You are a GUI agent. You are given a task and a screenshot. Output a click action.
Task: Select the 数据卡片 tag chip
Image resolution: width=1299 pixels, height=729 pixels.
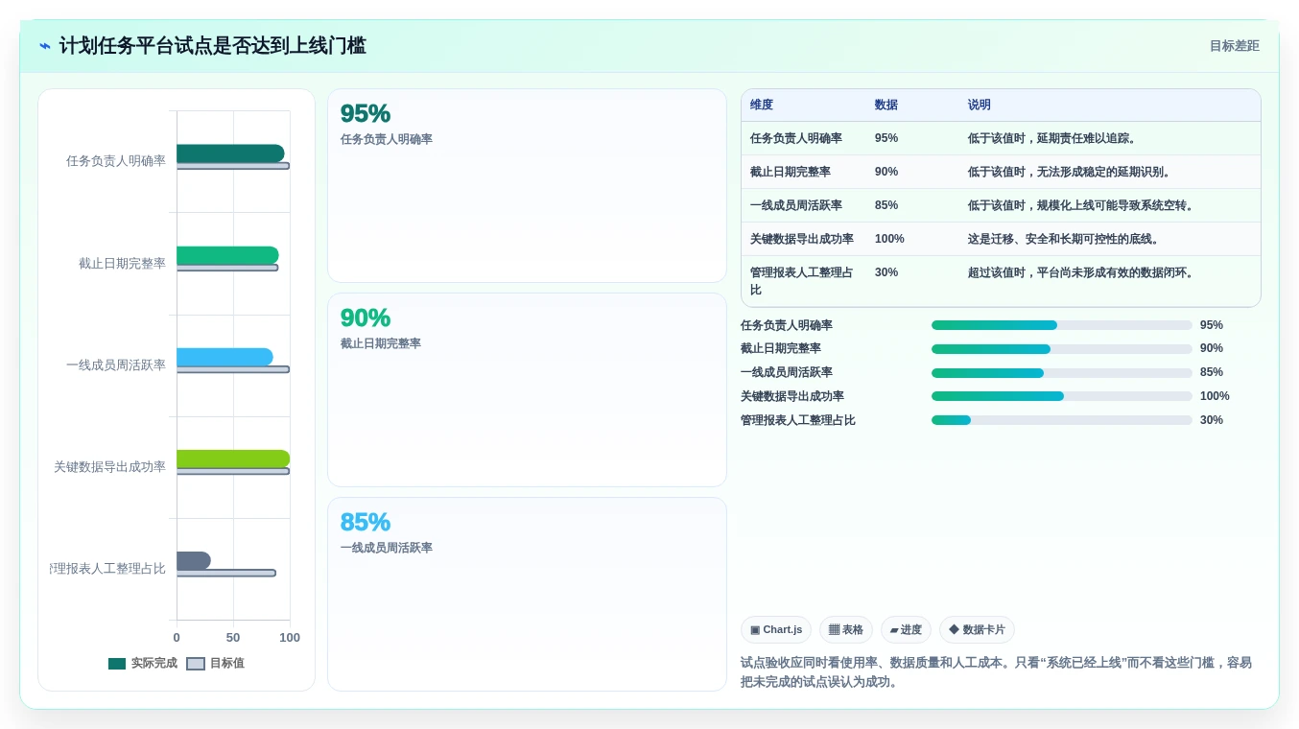point(977,630)
